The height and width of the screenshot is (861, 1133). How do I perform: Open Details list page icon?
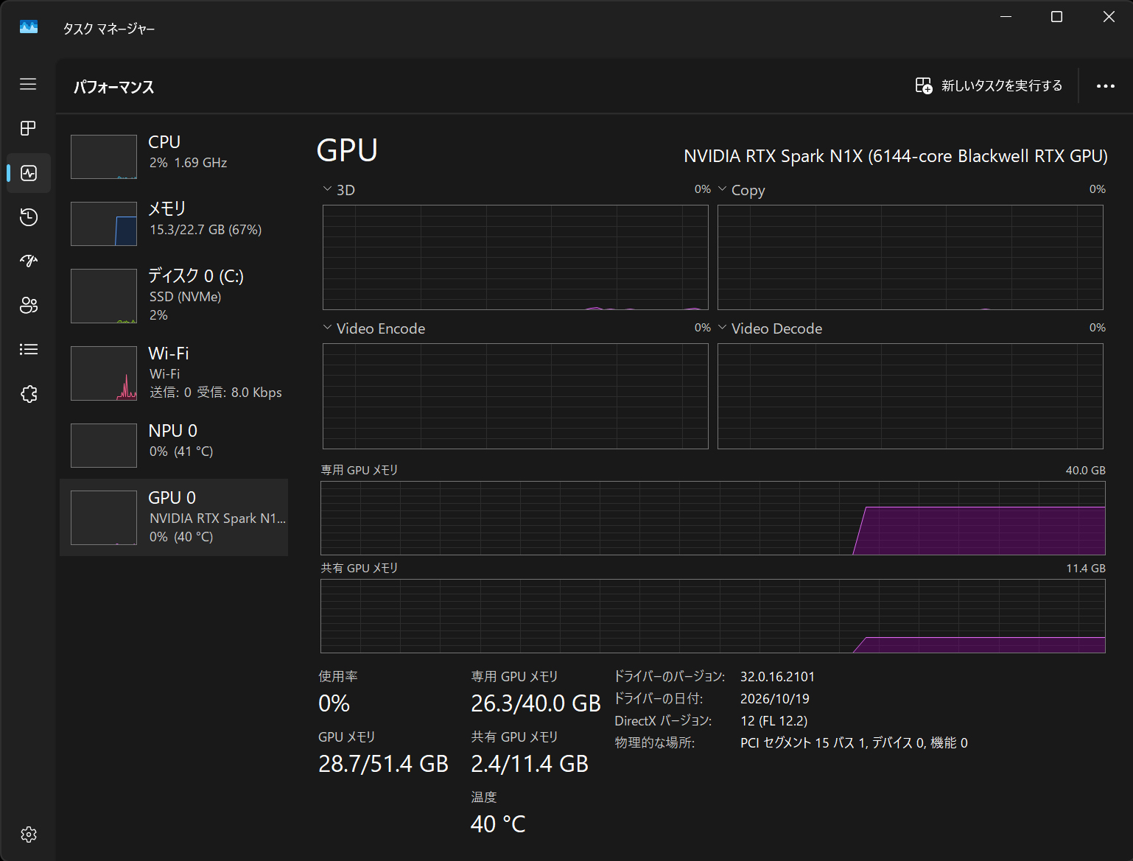pos(29,349)
